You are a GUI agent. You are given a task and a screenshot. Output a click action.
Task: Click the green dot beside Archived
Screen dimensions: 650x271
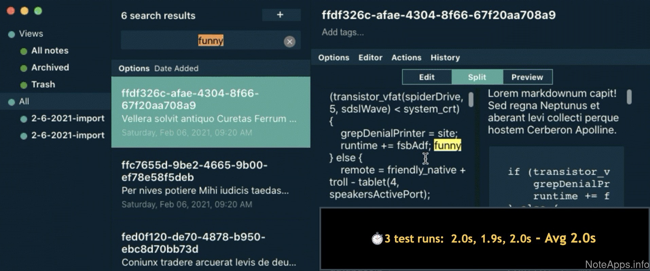[x=24, y=68]
